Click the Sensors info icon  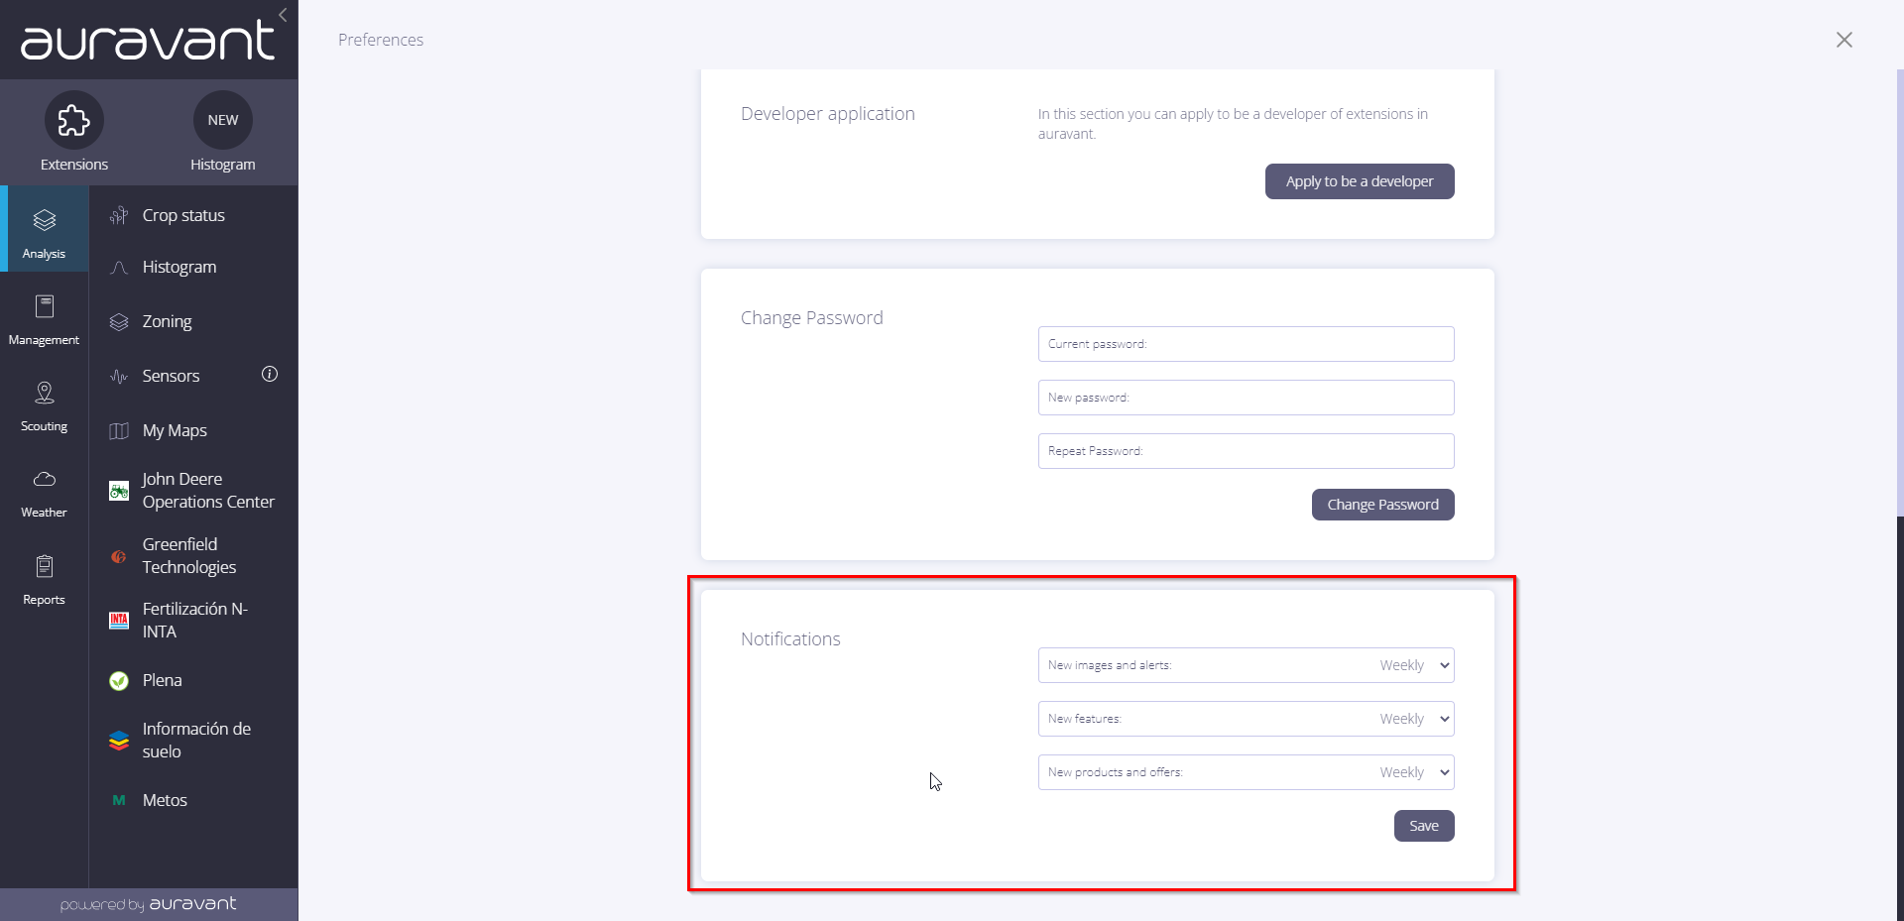[x=270, y=374]
